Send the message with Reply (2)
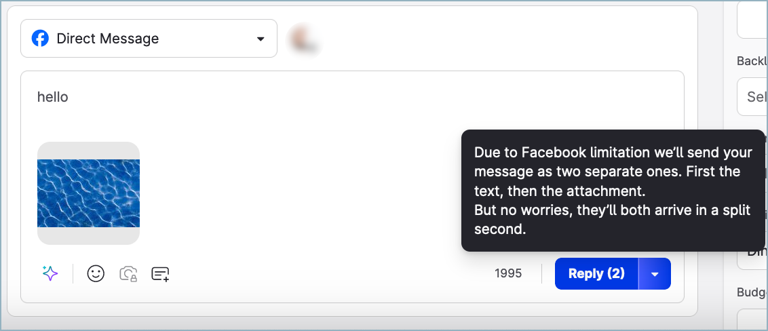Image resolution: width=768 pixels, height=331 pixels. pyautogui.click(x=596, y=274)
